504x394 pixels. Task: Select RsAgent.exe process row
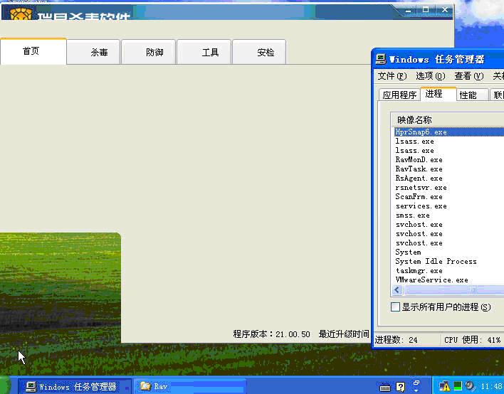pos(449,179)
